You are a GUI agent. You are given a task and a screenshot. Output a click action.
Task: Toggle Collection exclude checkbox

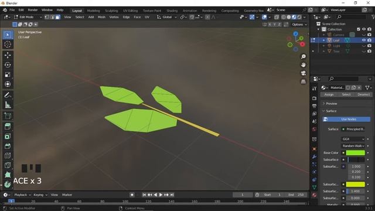point(358,29)
